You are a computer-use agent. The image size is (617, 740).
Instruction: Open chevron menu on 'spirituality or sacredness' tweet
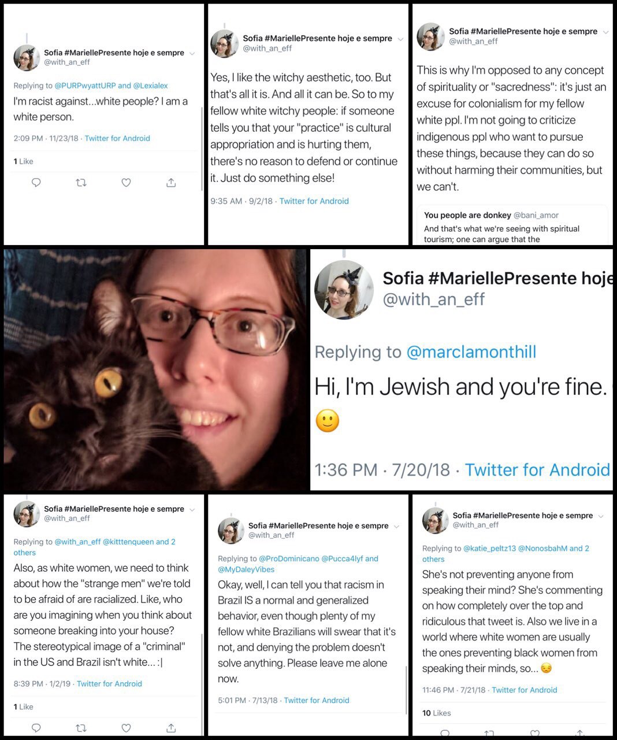pyautogui.click(x=605, y=32)
